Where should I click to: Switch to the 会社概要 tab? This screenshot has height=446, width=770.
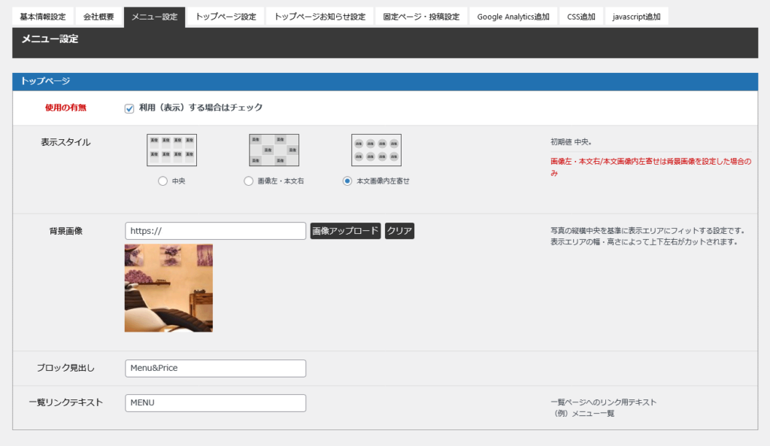(99, 17)
